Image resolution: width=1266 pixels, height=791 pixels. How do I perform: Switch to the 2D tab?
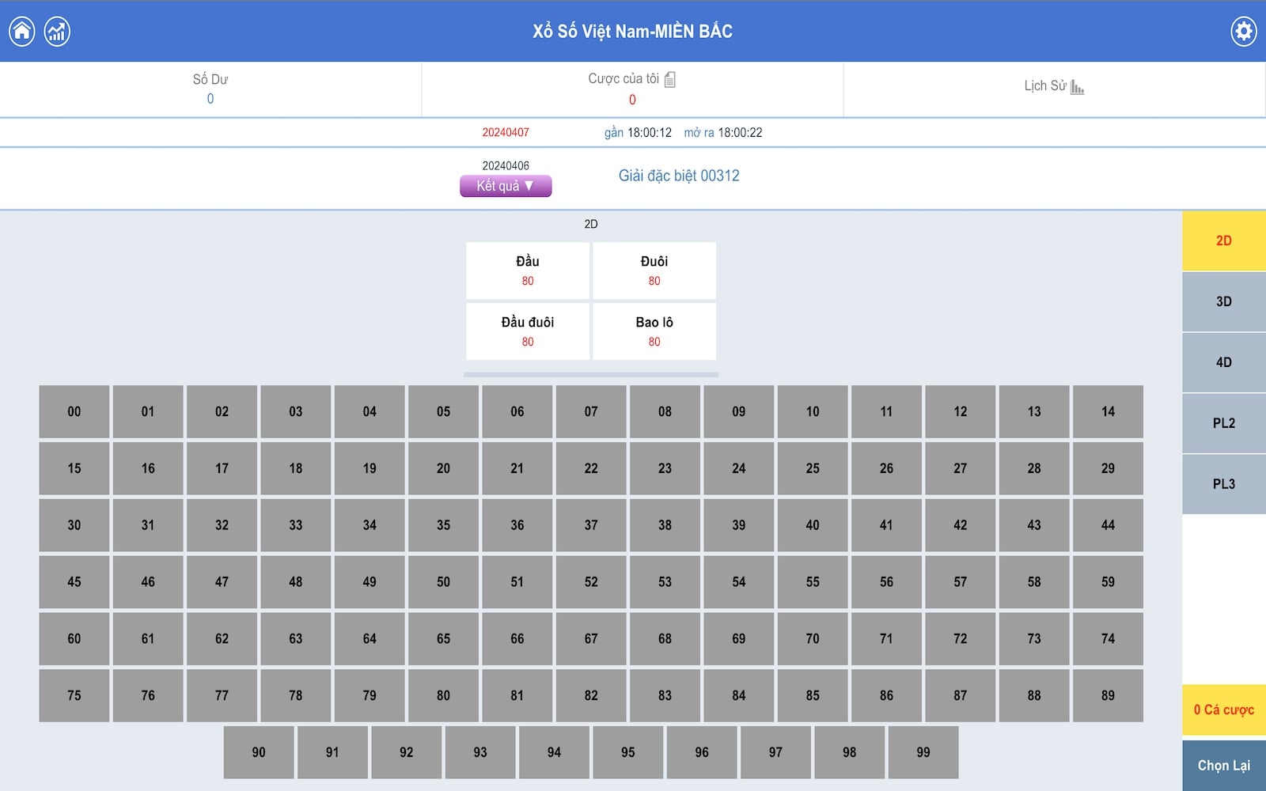pyautogui.click(x=1224, y=240)
